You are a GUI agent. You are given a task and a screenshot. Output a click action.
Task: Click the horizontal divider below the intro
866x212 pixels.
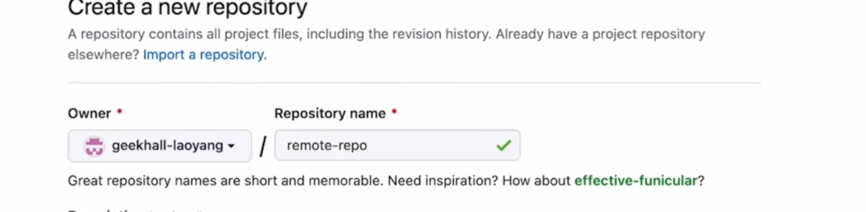pos(414,83)
